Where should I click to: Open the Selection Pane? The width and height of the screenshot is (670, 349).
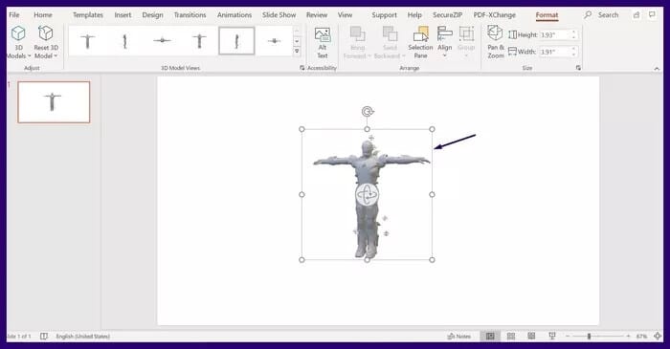coord(420,42)
